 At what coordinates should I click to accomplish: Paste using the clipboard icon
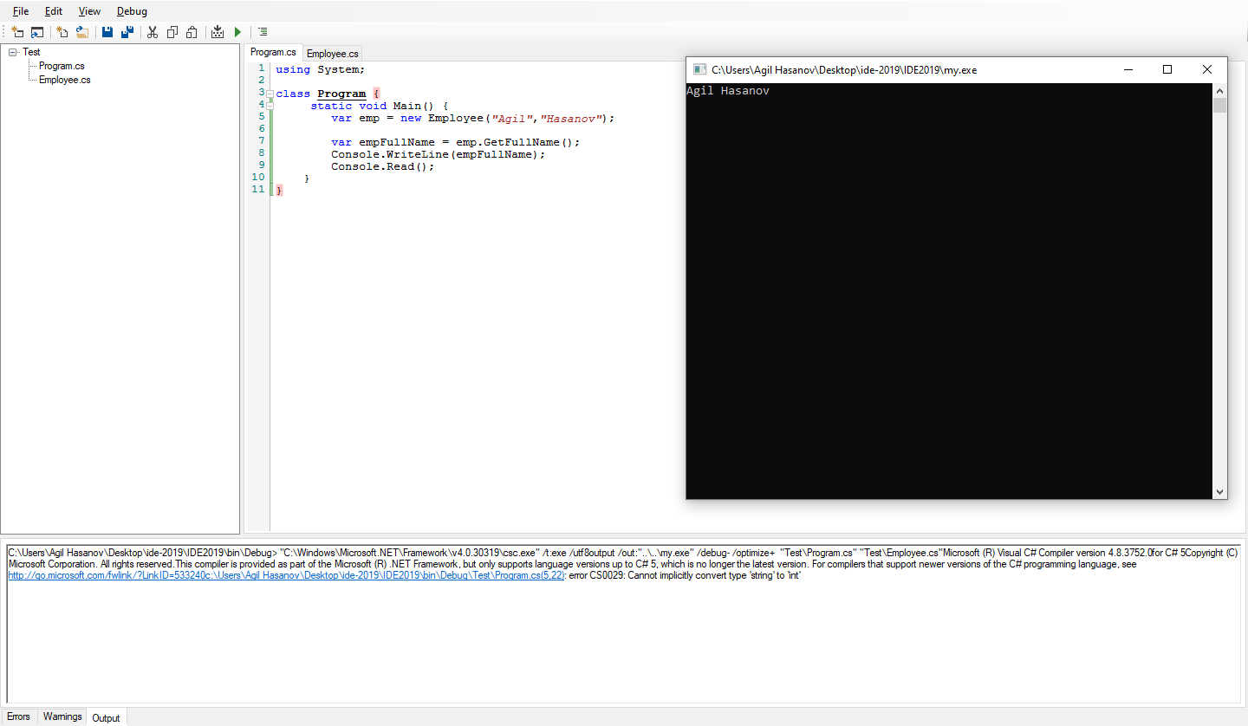[x=192, y=32]
